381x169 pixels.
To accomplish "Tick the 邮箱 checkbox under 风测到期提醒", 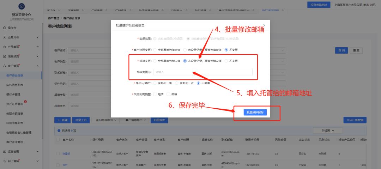I will pyautogui.click(x=169, y=94).
